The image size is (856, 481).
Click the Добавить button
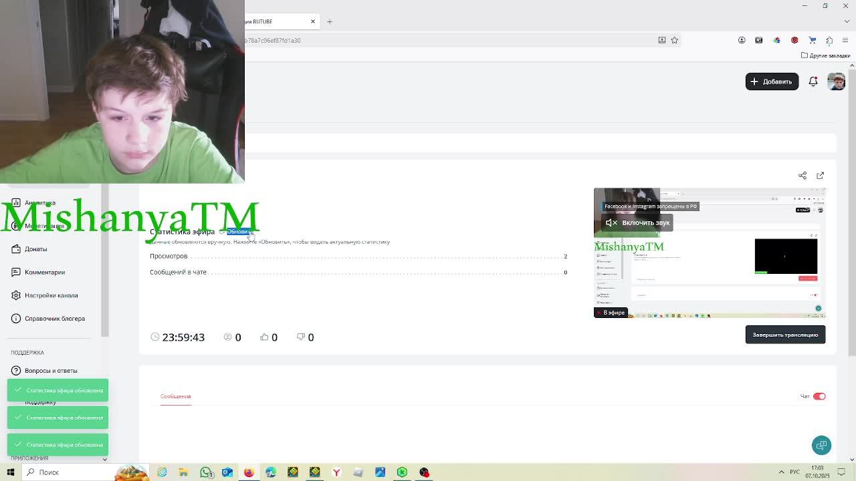click(x=772, y=82)
